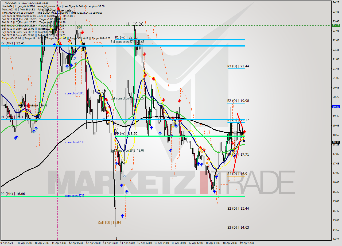Select the 'S2 (D) | 15.44' support label
342x246 pixels.
point(238,208)
